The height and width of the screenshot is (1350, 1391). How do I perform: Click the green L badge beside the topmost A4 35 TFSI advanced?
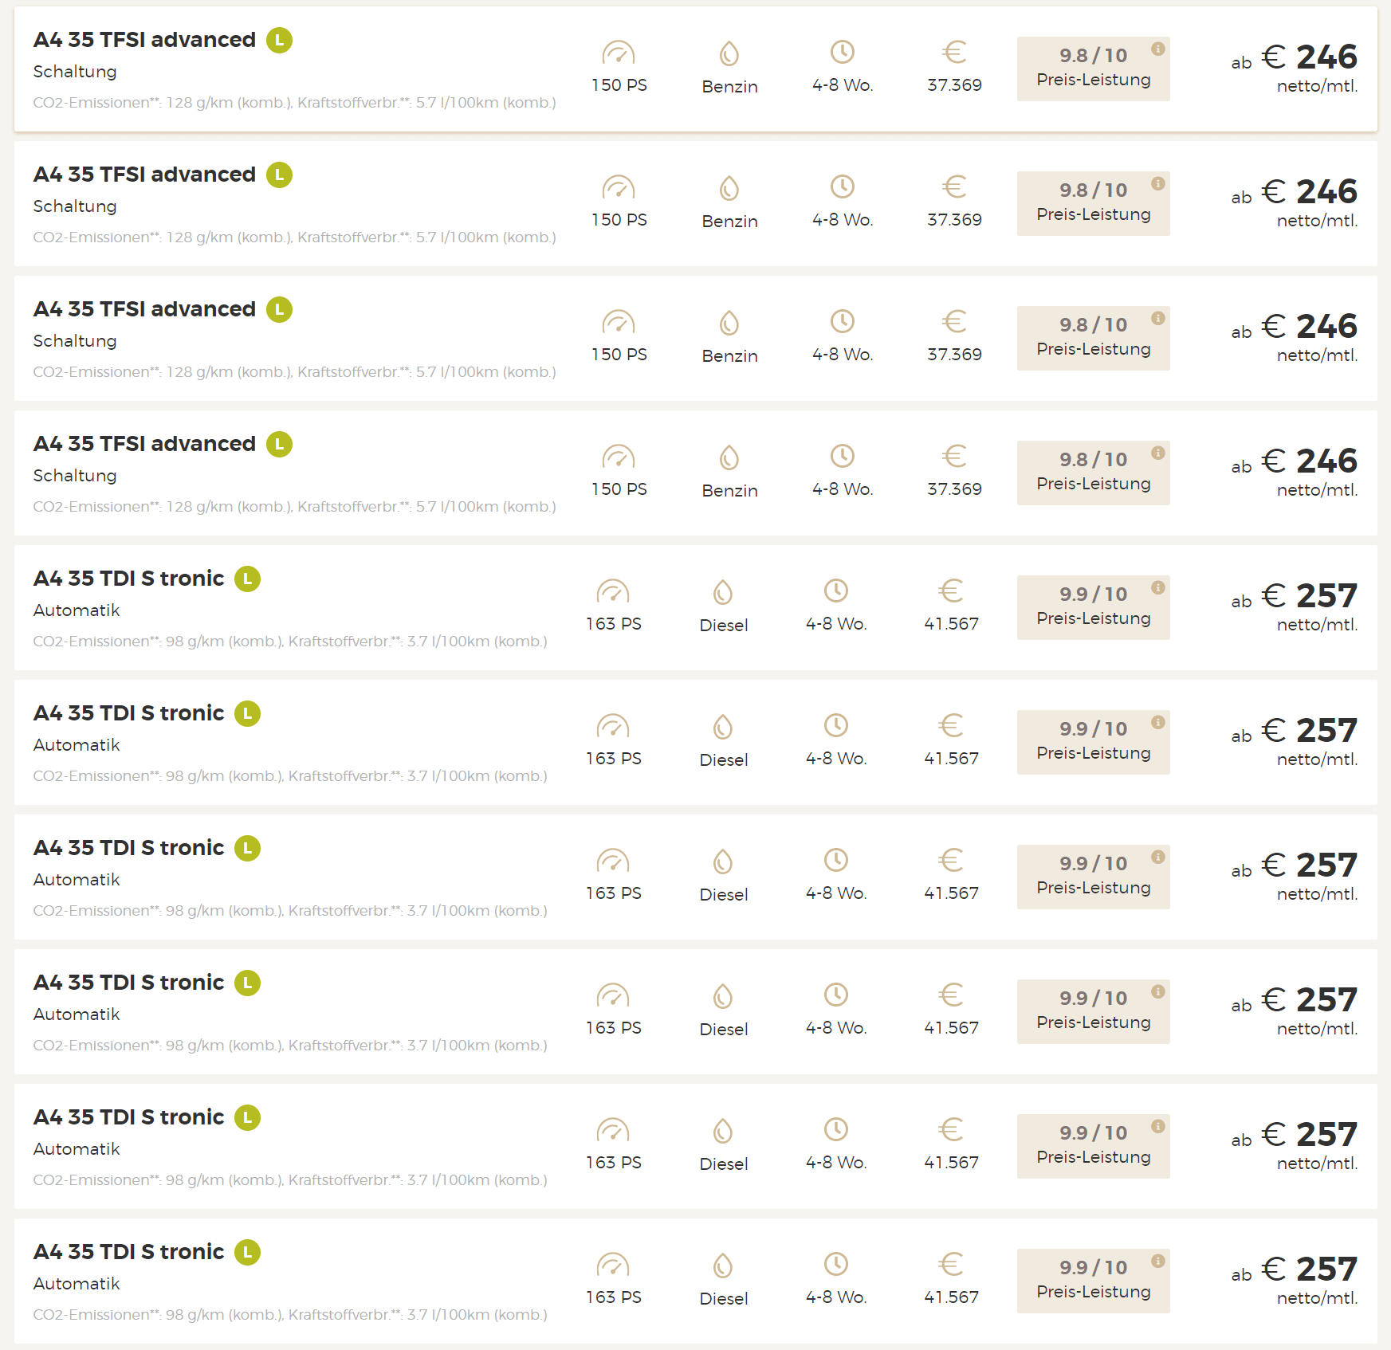tap(279, 40)
